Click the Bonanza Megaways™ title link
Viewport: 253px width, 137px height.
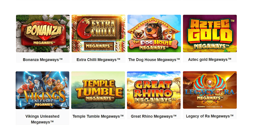[43, 60]
